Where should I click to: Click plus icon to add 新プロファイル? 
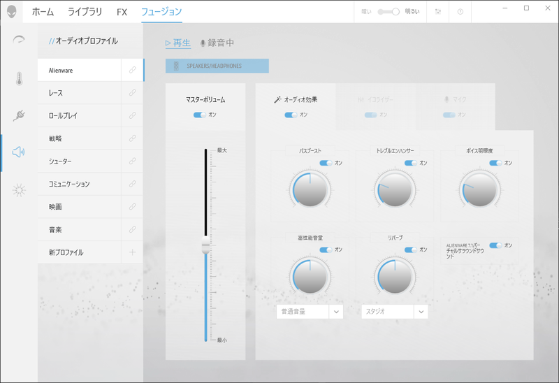(x=132, y=252)
